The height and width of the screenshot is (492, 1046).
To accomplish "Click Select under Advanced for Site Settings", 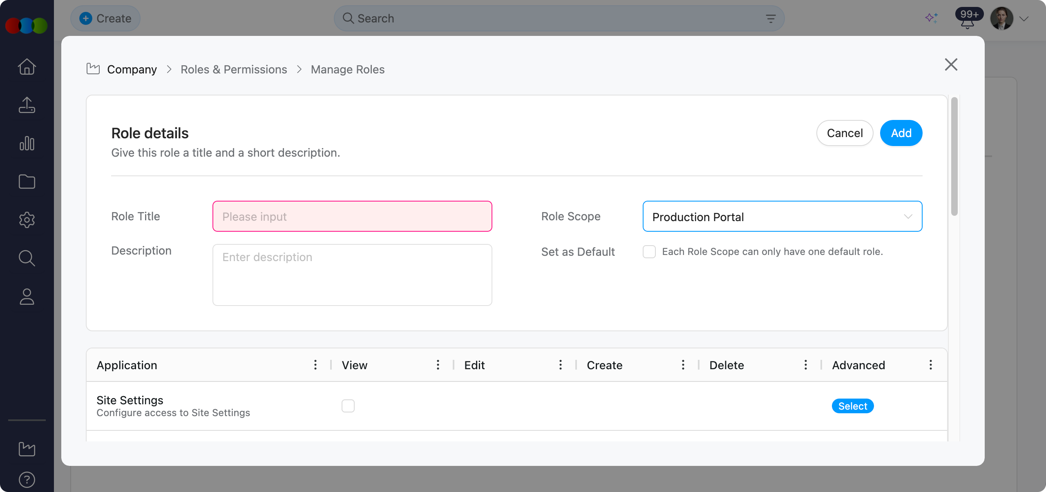I will 853,406.
